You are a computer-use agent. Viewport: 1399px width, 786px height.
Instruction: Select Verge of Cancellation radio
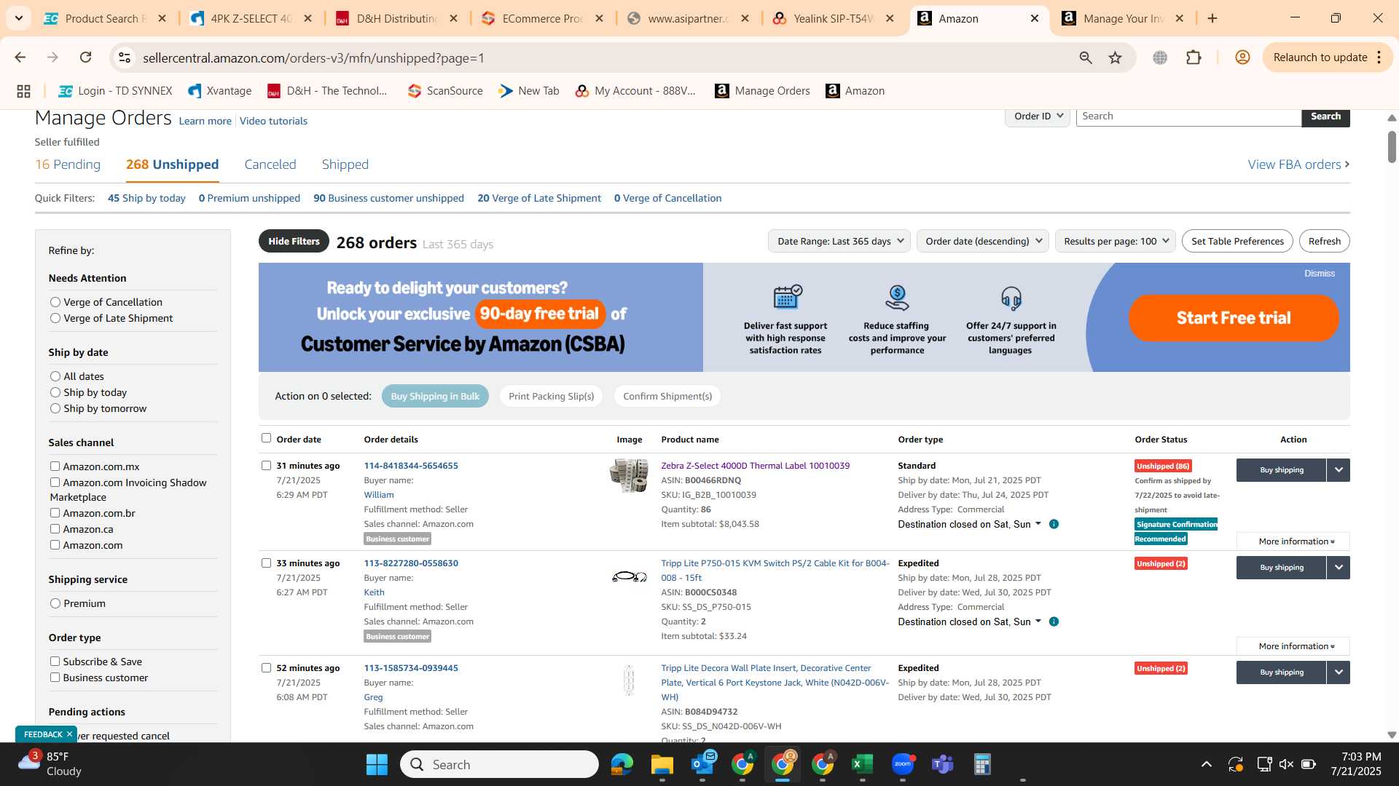coord(55,302)
